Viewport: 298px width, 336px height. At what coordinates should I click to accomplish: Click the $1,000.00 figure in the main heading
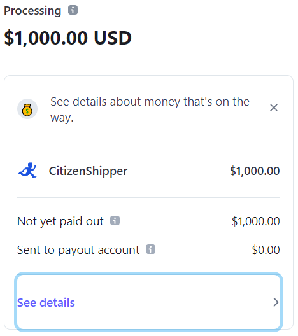tap(46, 38)
